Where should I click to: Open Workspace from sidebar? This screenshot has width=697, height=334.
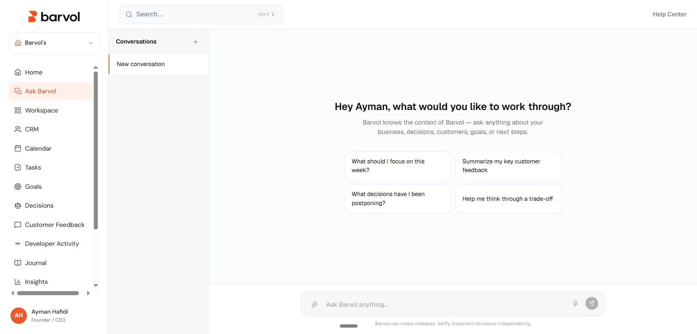click(51, 110)
